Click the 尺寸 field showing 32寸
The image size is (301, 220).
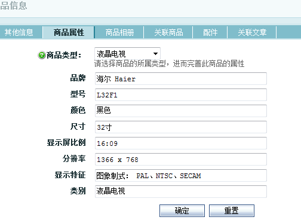point(181,127)
